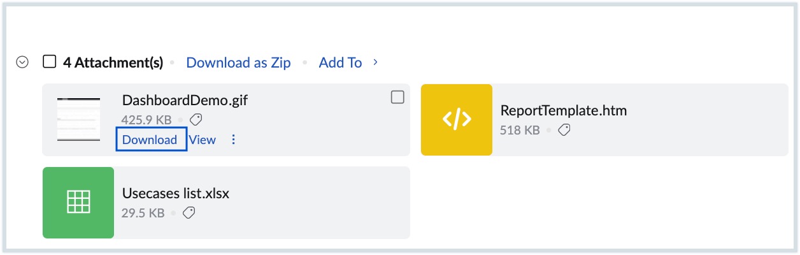The width and height of the screenshot is (800, 255).
Task: Expand the arrow beside Add To
Action: coord(376,62)
